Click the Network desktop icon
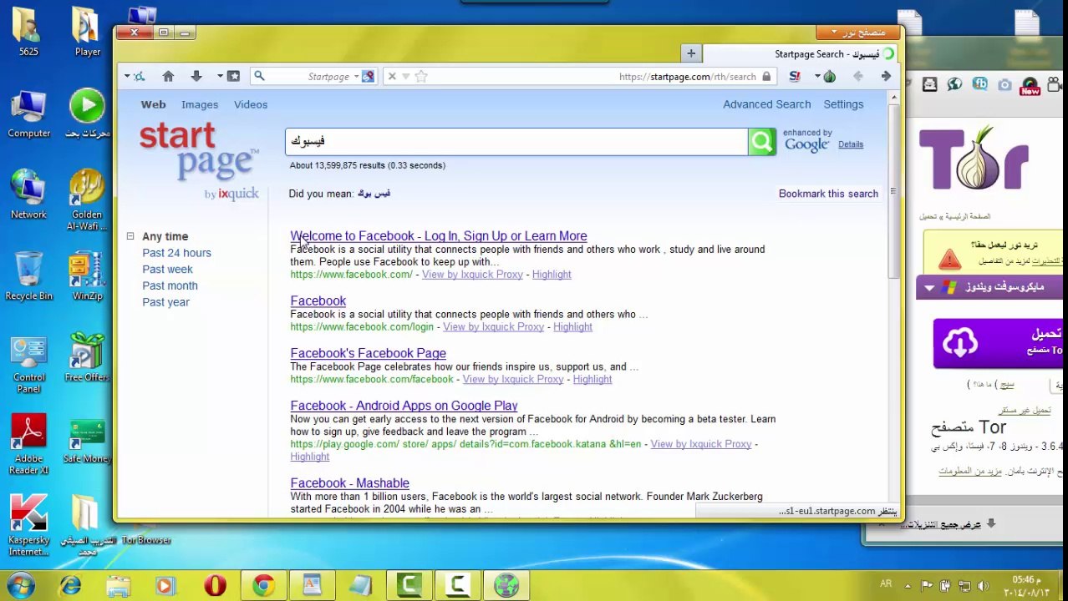 click(x=28, y=194)
